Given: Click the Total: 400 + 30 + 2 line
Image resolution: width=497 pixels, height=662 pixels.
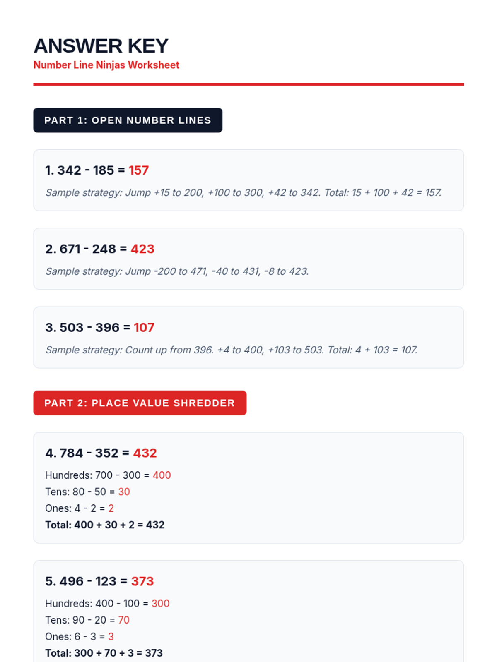Looking at the screenshot, I should pos(105,525).
